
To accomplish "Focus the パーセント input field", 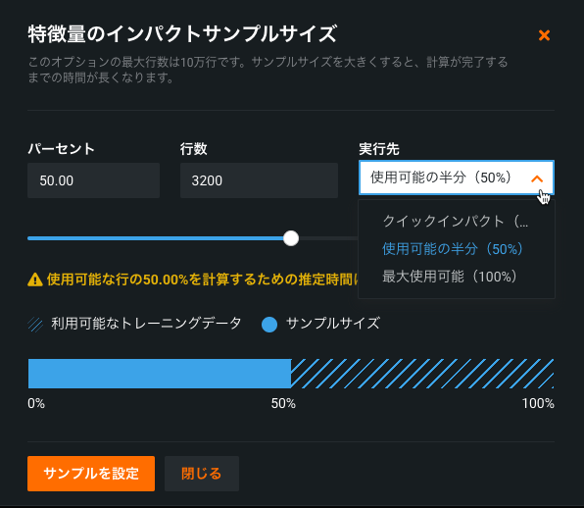I will [93, 180].
